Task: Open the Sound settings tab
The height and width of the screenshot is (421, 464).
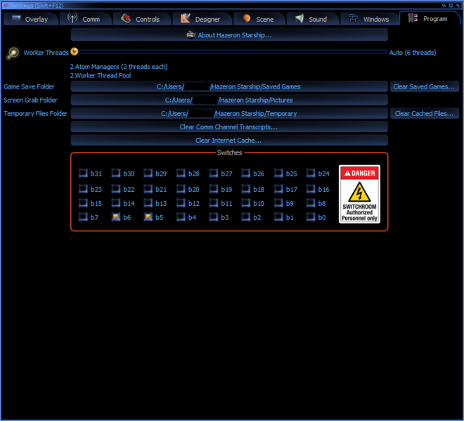Action: tap(312, 19)
